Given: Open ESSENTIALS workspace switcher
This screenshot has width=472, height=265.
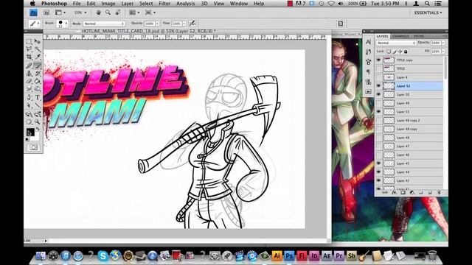Looking at the screenshot, I should click(x=428, y=13).
